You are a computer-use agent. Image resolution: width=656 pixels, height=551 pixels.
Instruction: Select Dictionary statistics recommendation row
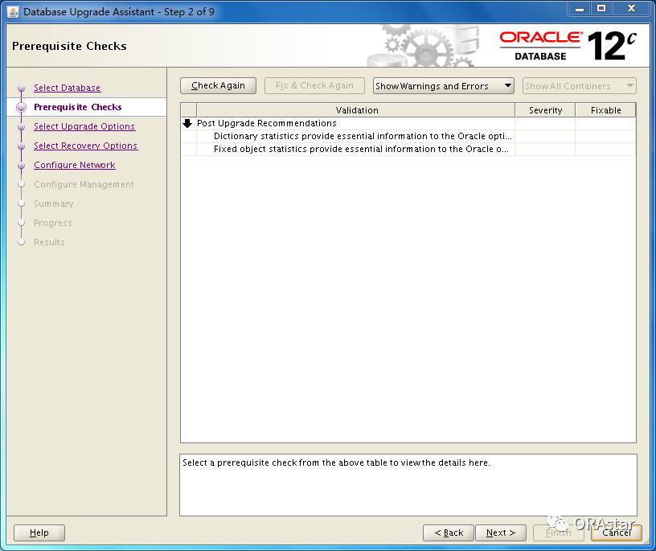pyautogui.click(x=408, y=136)
